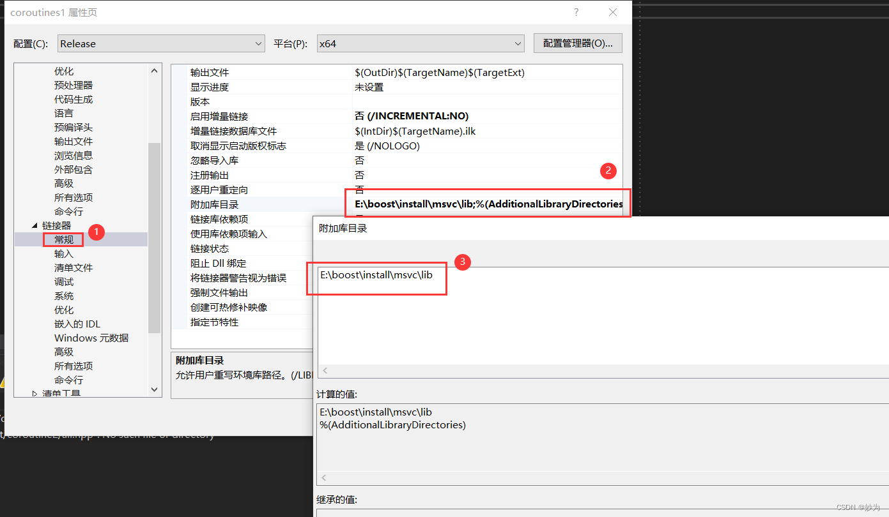
Task: Select the 忽略导入库 property row
Action: click(396, 160)
